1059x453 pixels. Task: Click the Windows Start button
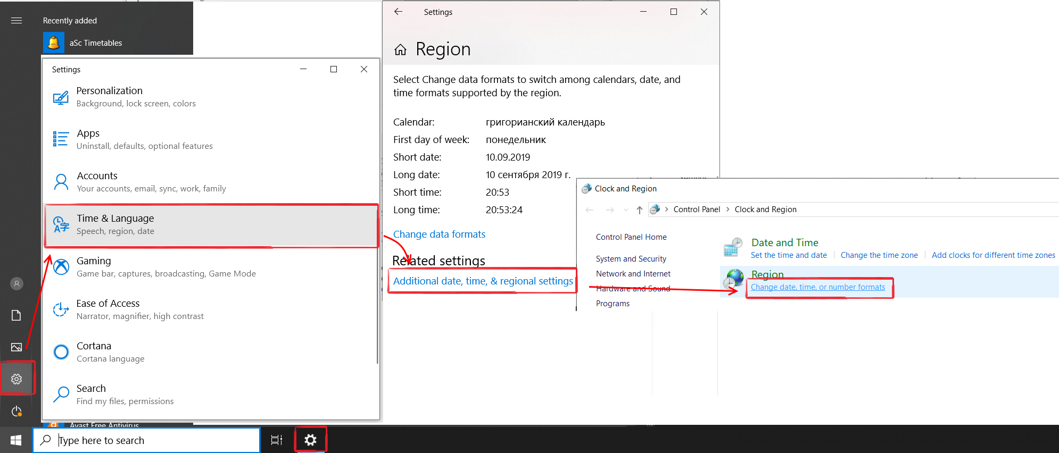16,440
